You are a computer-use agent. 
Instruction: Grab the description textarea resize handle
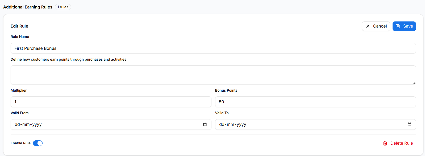414,83
